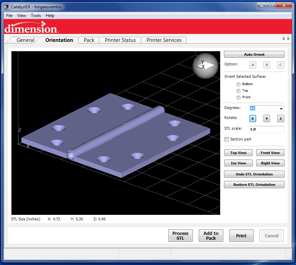This screenshot has height=265, width=296.
Task: Maximize the CatalystEX window
Action: pyautogui.click(x=271, y=6)
